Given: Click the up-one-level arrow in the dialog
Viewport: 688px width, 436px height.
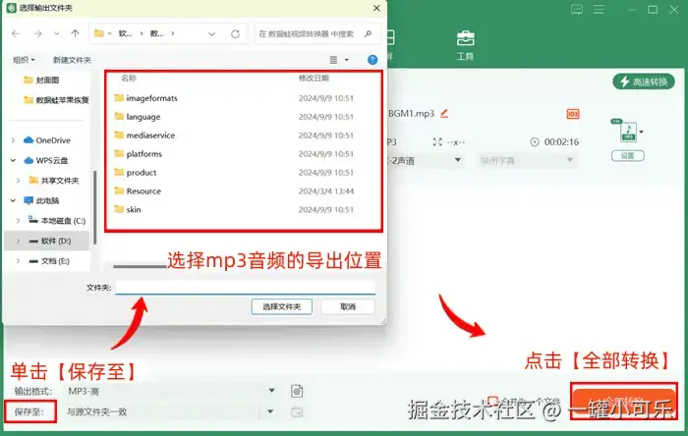Looking at the screenshot, I should (x=75, y=33).
